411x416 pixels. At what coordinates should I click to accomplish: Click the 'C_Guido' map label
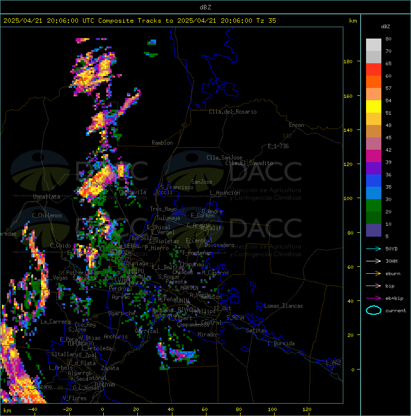[x=60, y=246]
